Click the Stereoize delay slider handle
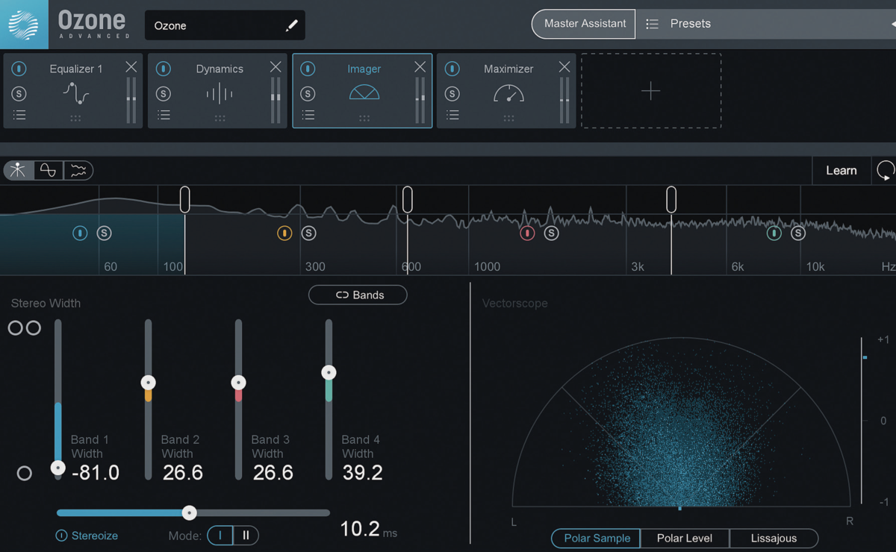Viewport: 896px width, 552px height. (190, 513)
